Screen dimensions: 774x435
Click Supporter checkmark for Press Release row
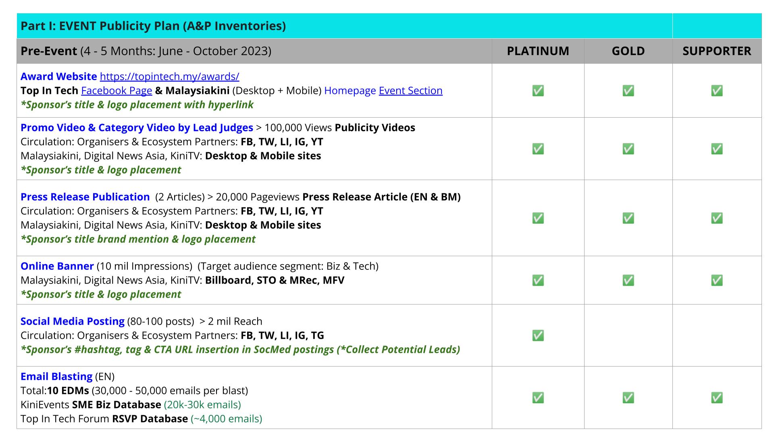click(717, 218)
